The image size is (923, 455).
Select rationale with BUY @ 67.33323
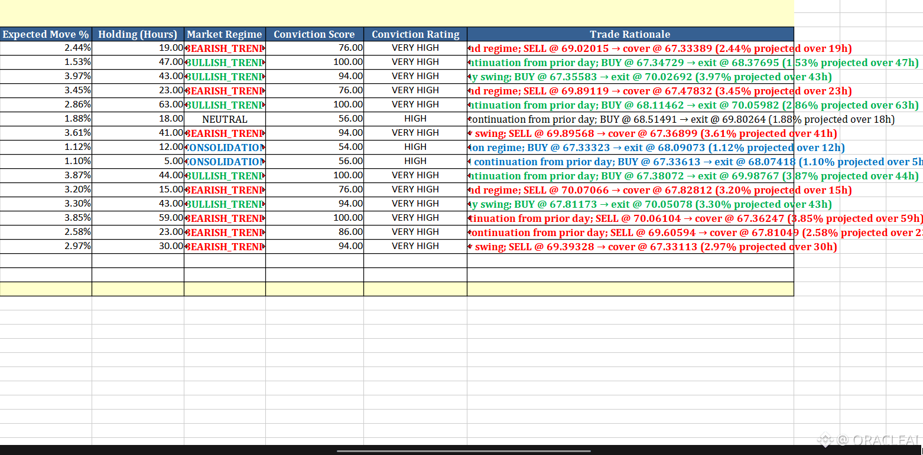[630, 148]
